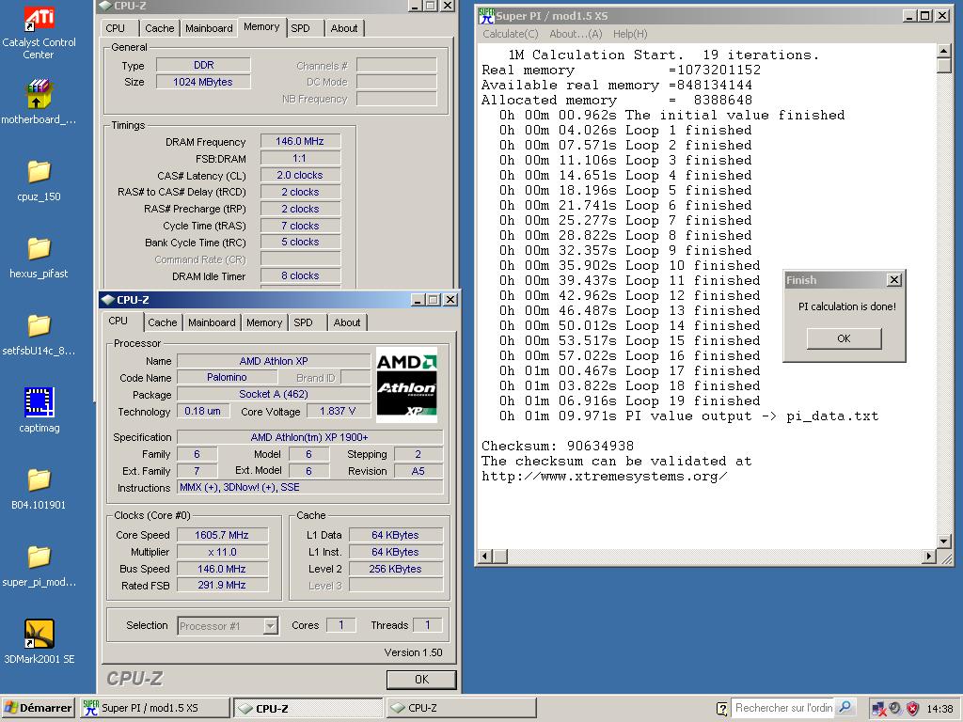The image size is (963, 722).
Task: Select the B04.101901 folder icon
Action: [x=39, y=479]
